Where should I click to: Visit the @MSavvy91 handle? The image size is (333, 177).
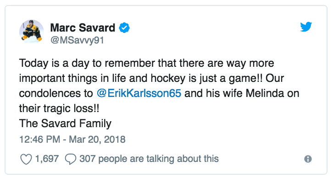[77, 40]
